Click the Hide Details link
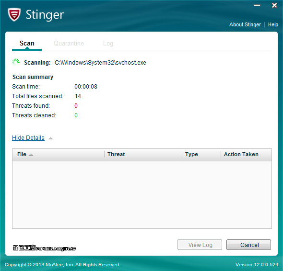Viewport: 283px width, 271px height. click(28, 138)
